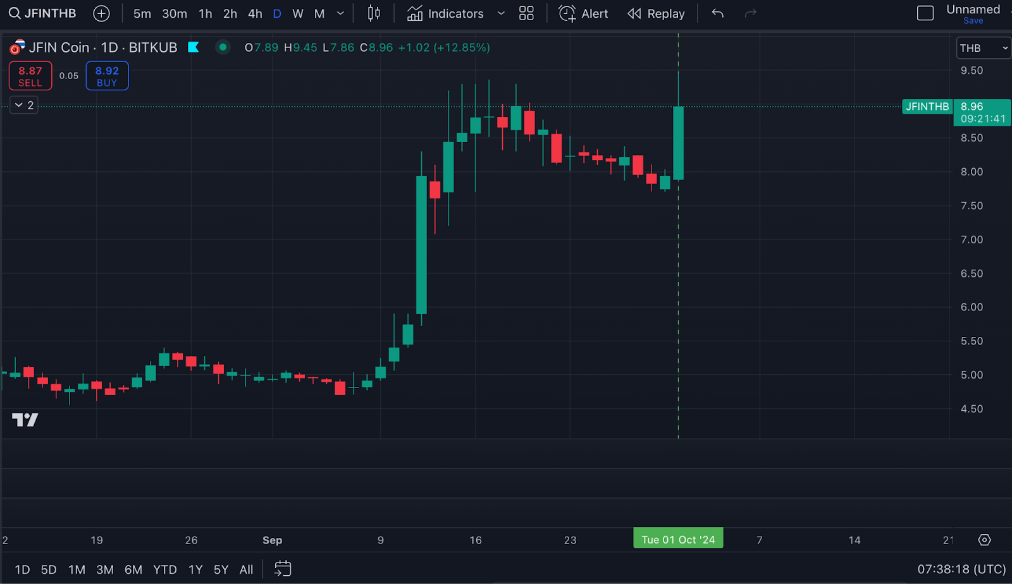The height and width of the screenshot is (584, 1012).
Task: Open the layout grid selector icon
Action: point(526,13)
